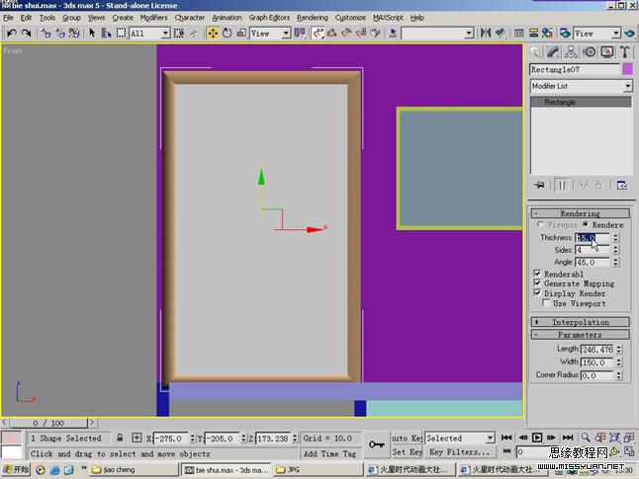
Task: Collapse the Rendering rollout
Action: tap(581, 213)
